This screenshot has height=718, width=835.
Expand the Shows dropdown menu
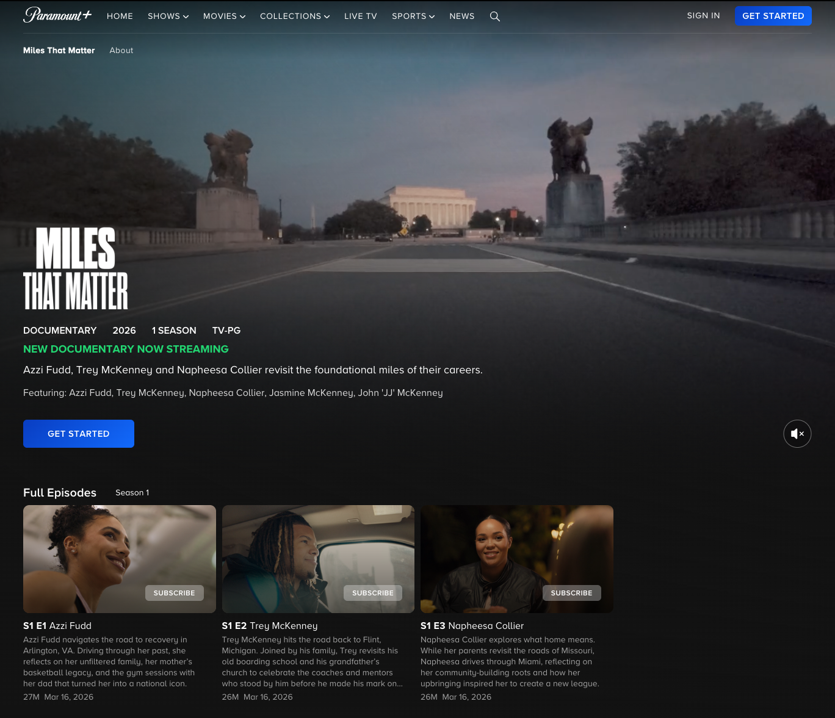(x=168, y=16)
